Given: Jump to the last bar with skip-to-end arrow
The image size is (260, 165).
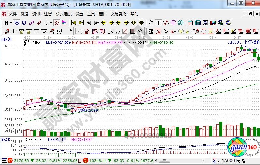Looking at the screenshot, I should coord(81,23).
